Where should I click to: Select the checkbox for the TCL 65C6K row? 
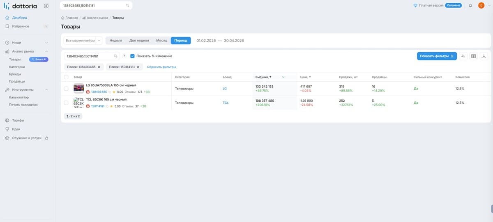pos(66,103)
